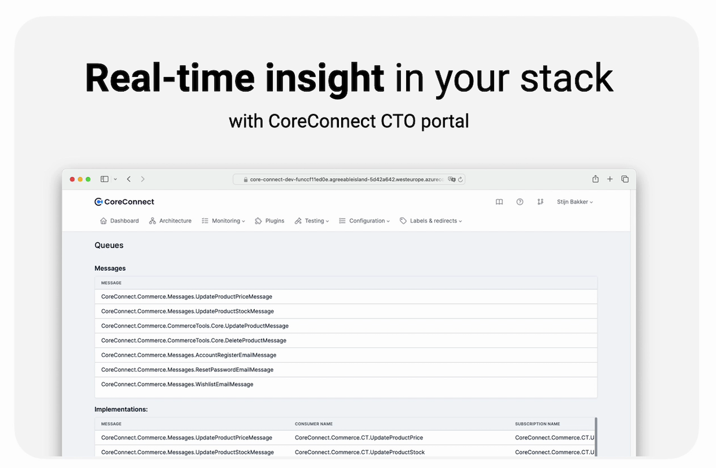
Task: Expand the Monitoring dropdown menu
Action: coord(224,221)
